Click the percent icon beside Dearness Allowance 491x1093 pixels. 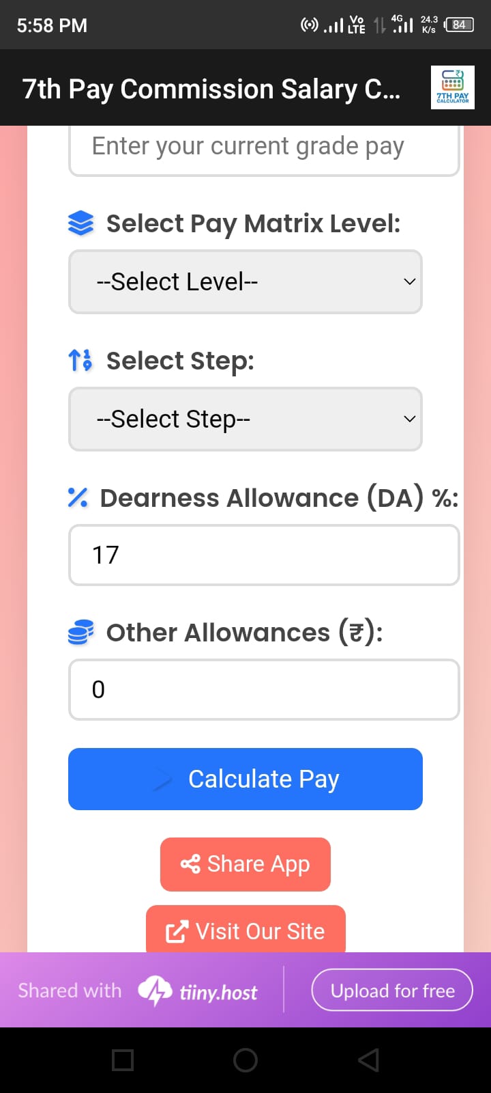tap(77, 497)
